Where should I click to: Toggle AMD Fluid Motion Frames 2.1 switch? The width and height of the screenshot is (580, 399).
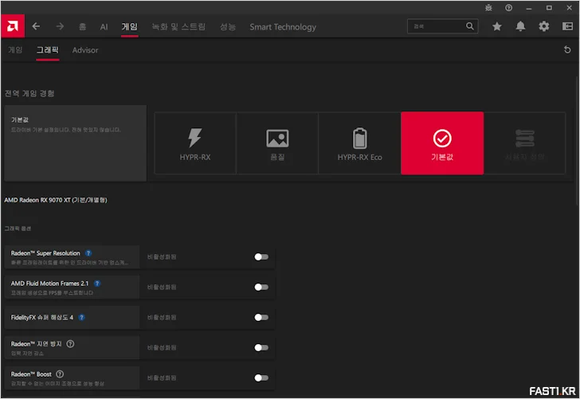[261, 287]
